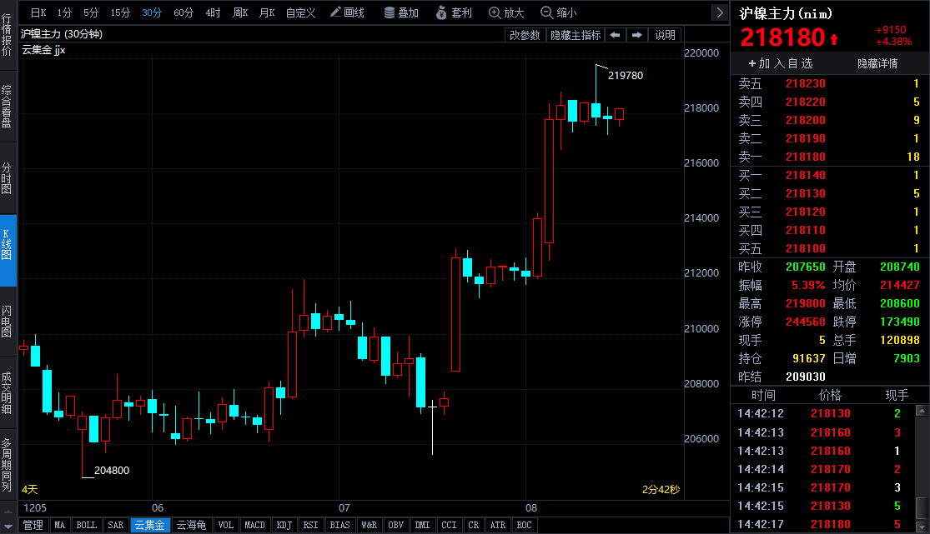Click 卖五 ask price 218230
The height and width of the screenshot is (534, 930).
[806, 83]
